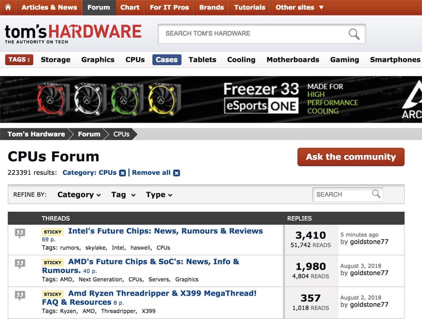Click the 357 replies count

pyautogui.click(x=311, y=298)
